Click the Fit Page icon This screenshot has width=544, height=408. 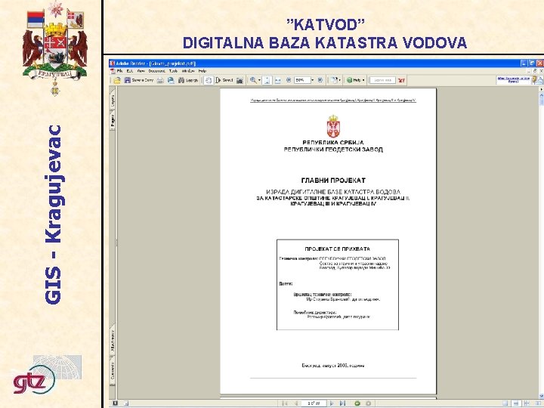click(267, 80)
